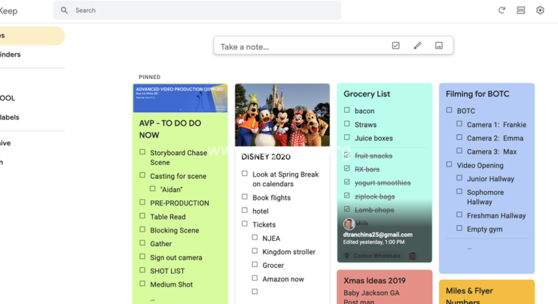
Task: Open the Archive sidebar item
Action: click(32, 143)
